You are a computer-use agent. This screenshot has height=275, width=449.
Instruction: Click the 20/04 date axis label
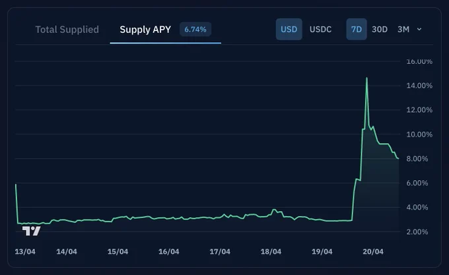373,251
